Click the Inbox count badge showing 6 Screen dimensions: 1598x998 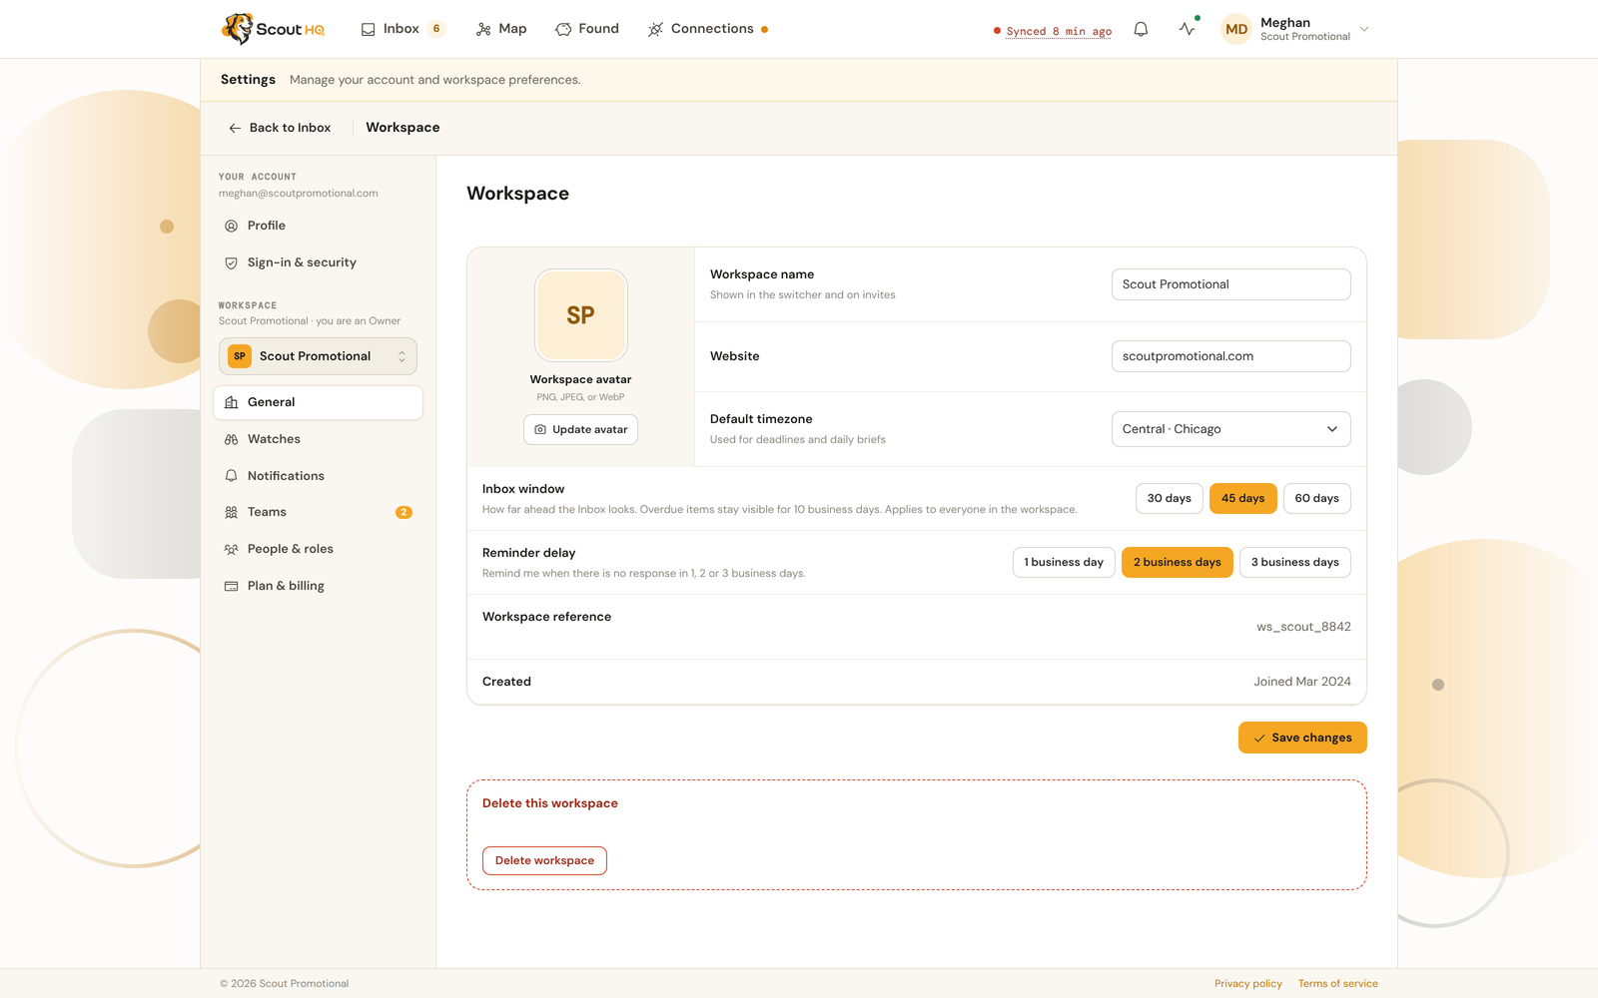click(x=436, y=29)
